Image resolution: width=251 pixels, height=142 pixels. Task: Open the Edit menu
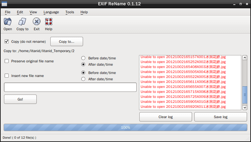[20, 12]
